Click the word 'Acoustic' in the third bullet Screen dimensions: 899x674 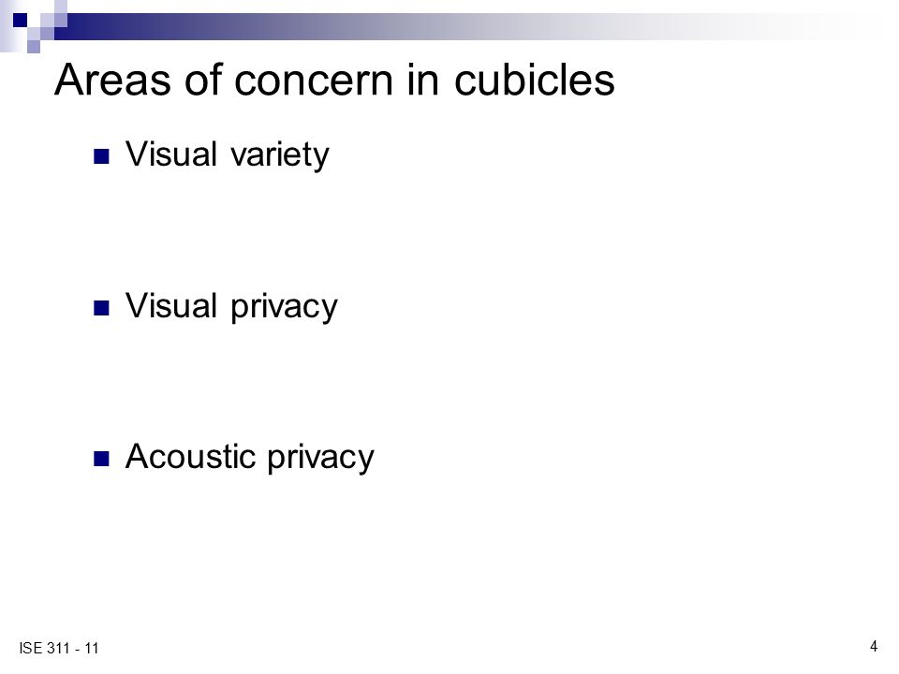(x=190, y=457)
